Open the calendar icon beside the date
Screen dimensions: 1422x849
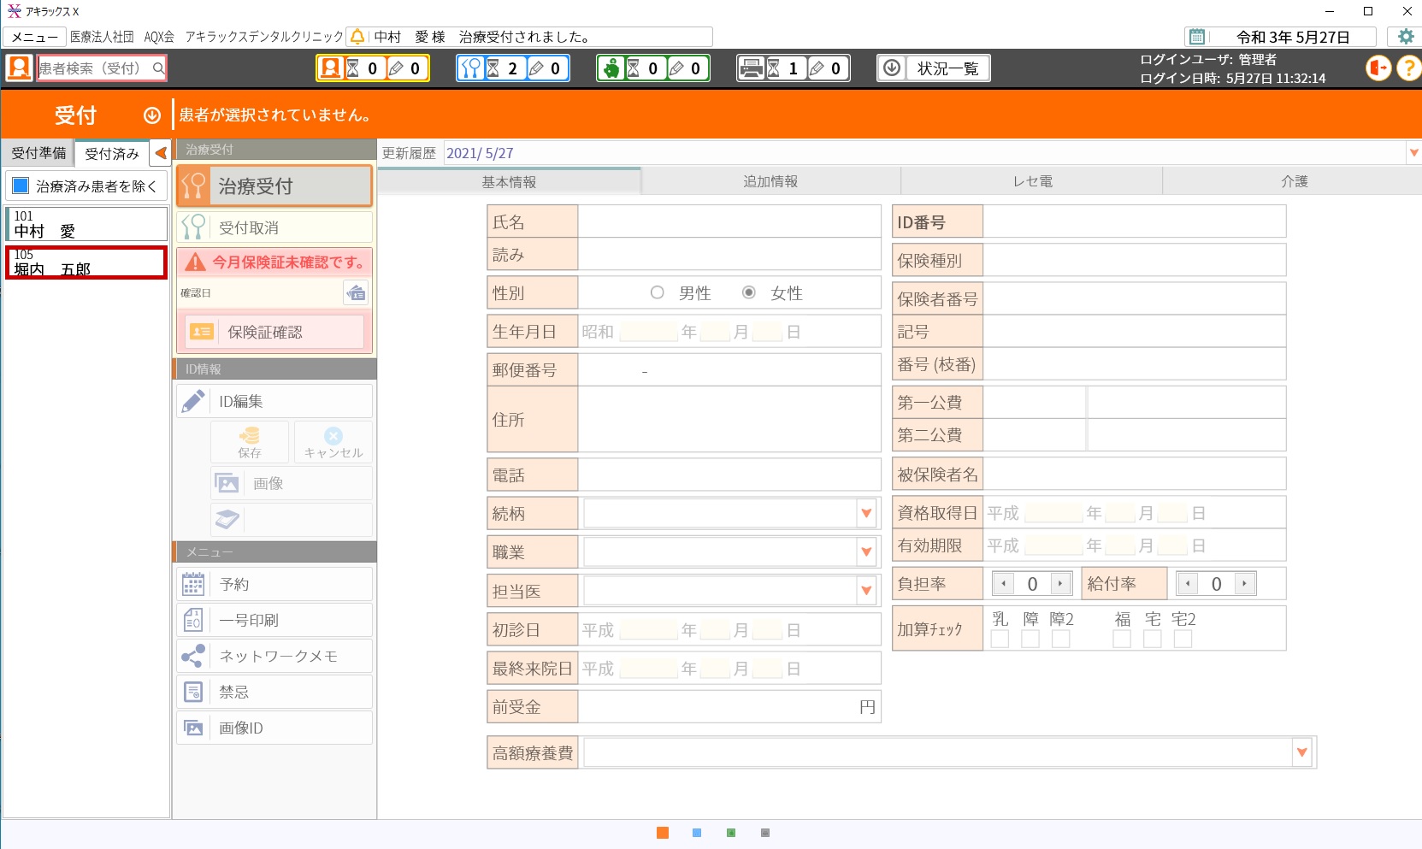pos(1197,37)
